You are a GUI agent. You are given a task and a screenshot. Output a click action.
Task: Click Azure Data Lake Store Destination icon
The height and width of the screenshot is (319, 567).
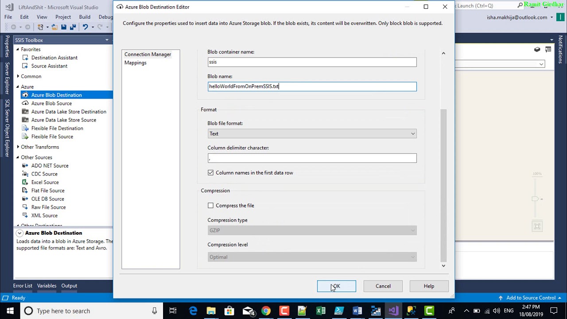click(25, 112)
